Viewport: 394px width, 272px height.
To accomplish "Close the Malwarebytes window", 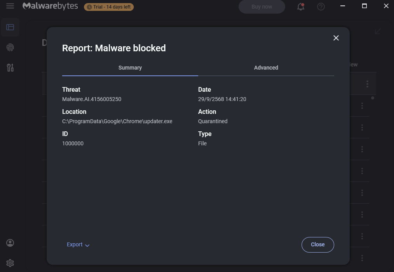I will click(386, 6).
